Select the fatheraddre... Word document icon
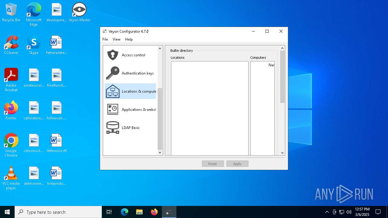388x218 pixels. [56, 45]
